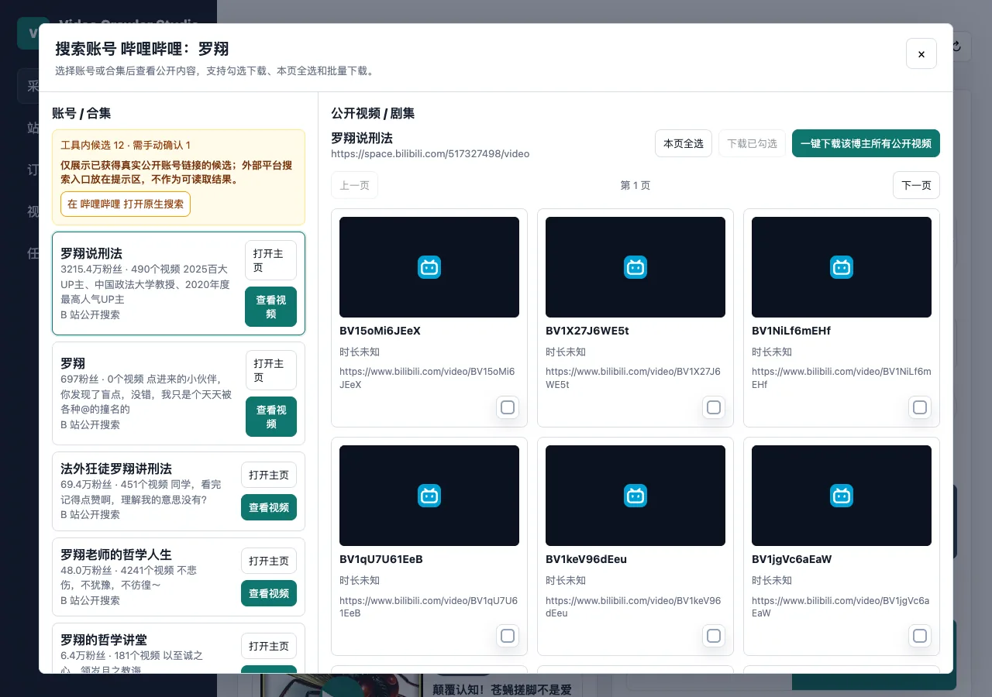Check the BV1keV96dEeu video checkbox
This screenshot has width=992, height=697.
[714, 636]
